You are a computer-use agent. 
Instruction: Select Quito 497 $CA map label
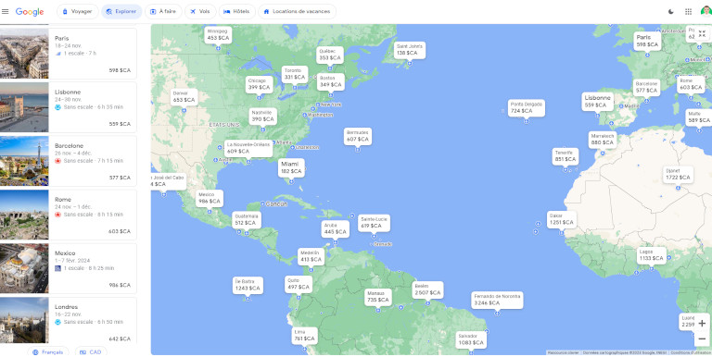[x=299, y=284]
